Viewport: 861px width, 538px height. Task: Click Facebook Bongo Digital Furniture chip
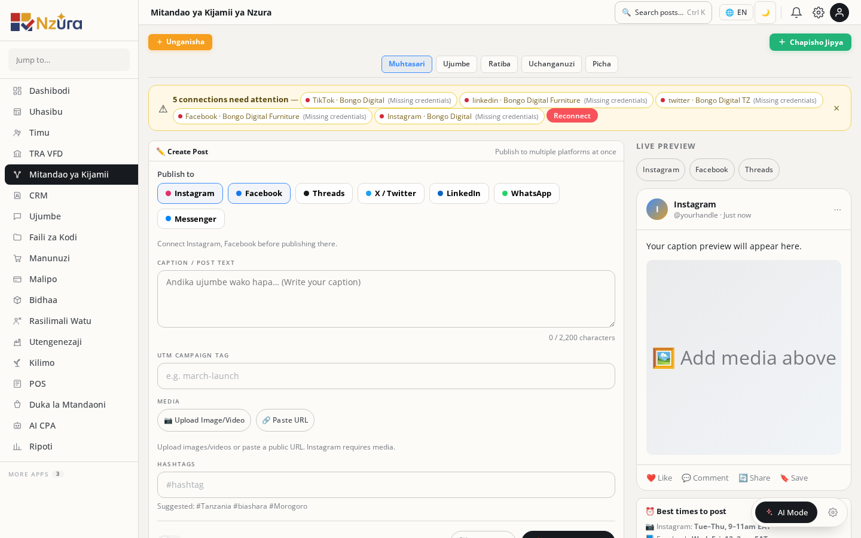tap(273, 117)
